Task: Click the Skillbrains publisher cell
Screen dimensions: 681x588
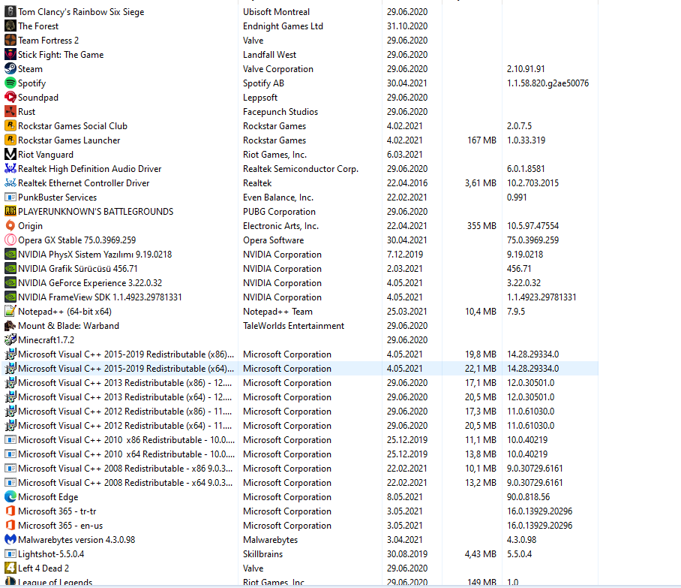Action: (x=262, y=554)
